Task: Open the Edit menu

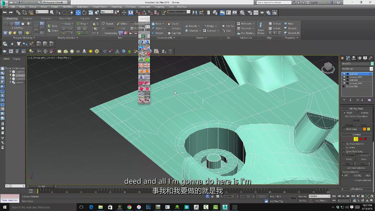Action: coord(13,7)
